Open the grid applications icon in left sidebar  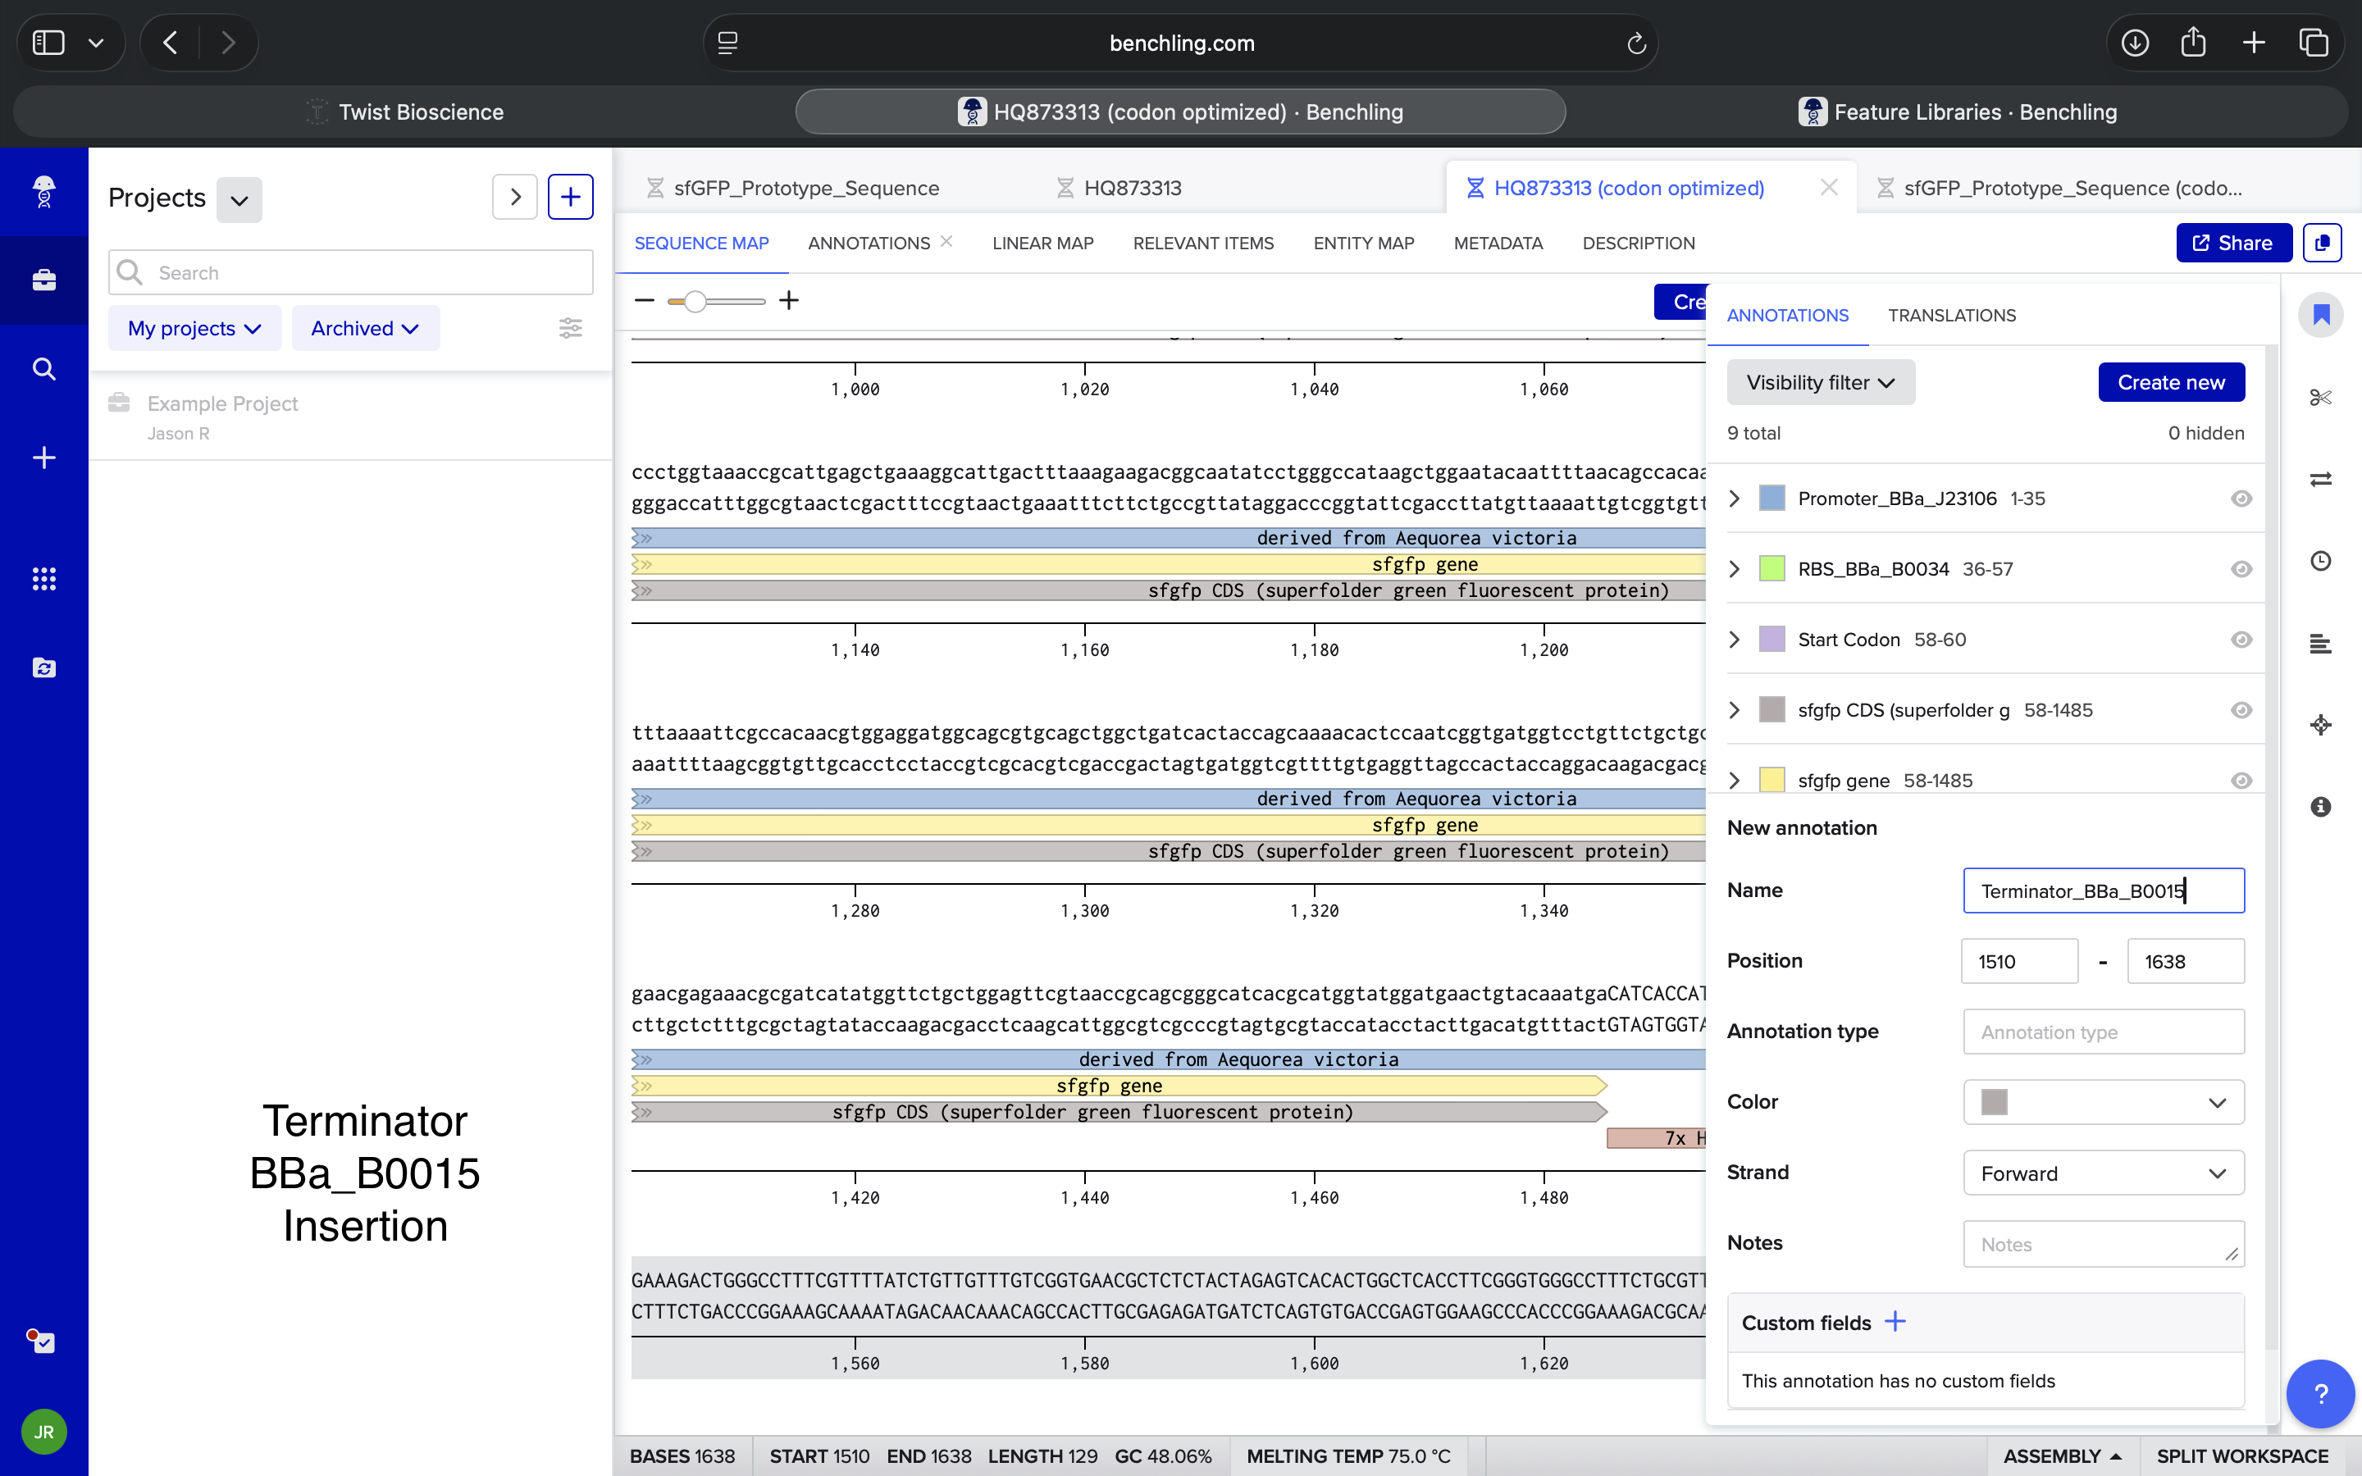pyautogui.click(x=44, y=579)
